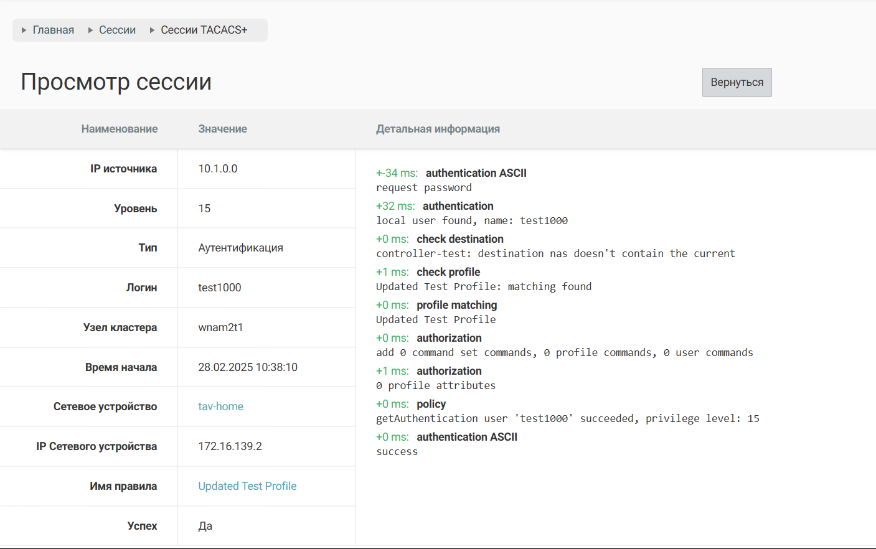The height and width of the screenshot is (549, 876).
Task: Click the Детальная информация column header
Action: 438,129
